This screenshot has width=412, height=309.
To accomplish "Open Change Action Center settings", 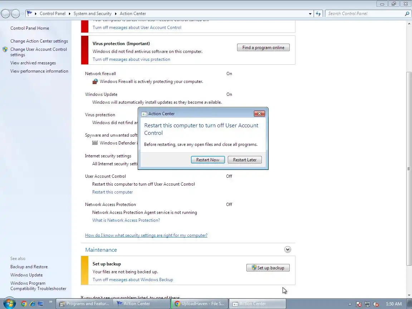I will click(x=39, y=41).
